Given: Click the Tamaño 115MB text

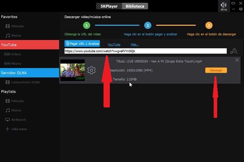Looking at the screenshot, I should click(x=125, y=79).
